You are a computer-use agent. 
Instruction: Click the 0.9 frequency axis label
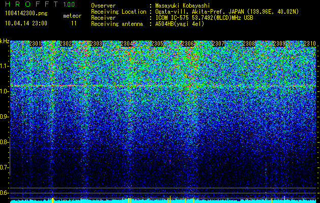click(4, 117)
